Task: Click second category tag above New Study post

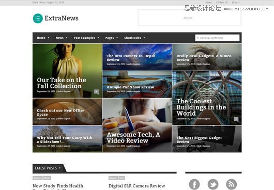Action: tap(47, 178)
